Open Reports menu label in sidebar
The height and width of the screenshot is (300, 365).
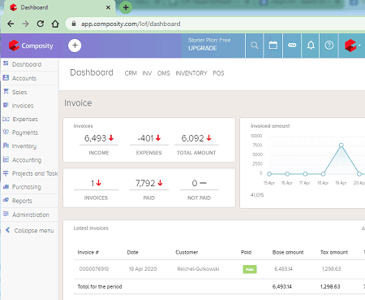[x=22, y=201]
